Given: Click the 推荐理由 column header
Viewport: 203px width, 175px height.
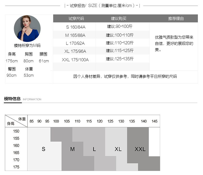Looking at the screenshot, I should 176,19.
